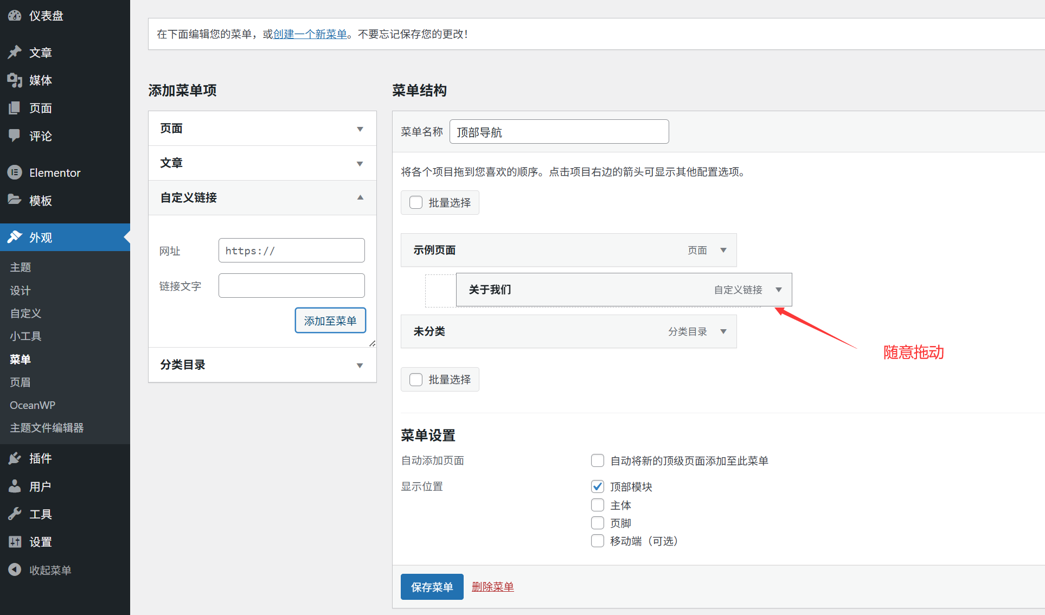The width and height of the screenshot is (1045, 615).
Task: Enable 自动将新的顶级页面添加至此菜单 checkbox
Action: 597,460
